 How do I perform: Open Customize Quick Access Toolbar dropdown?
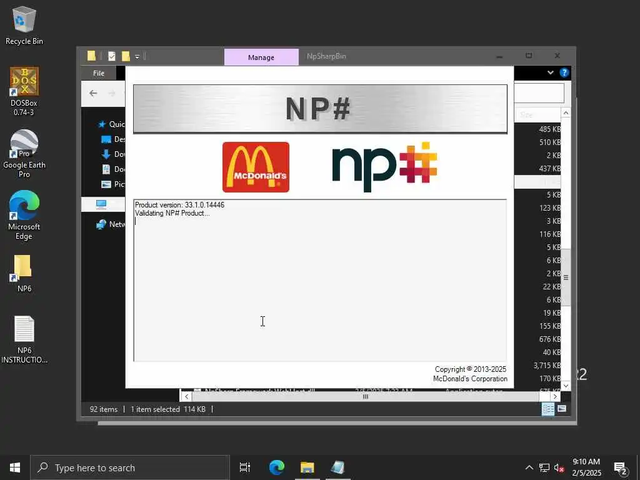pos(137,57)
